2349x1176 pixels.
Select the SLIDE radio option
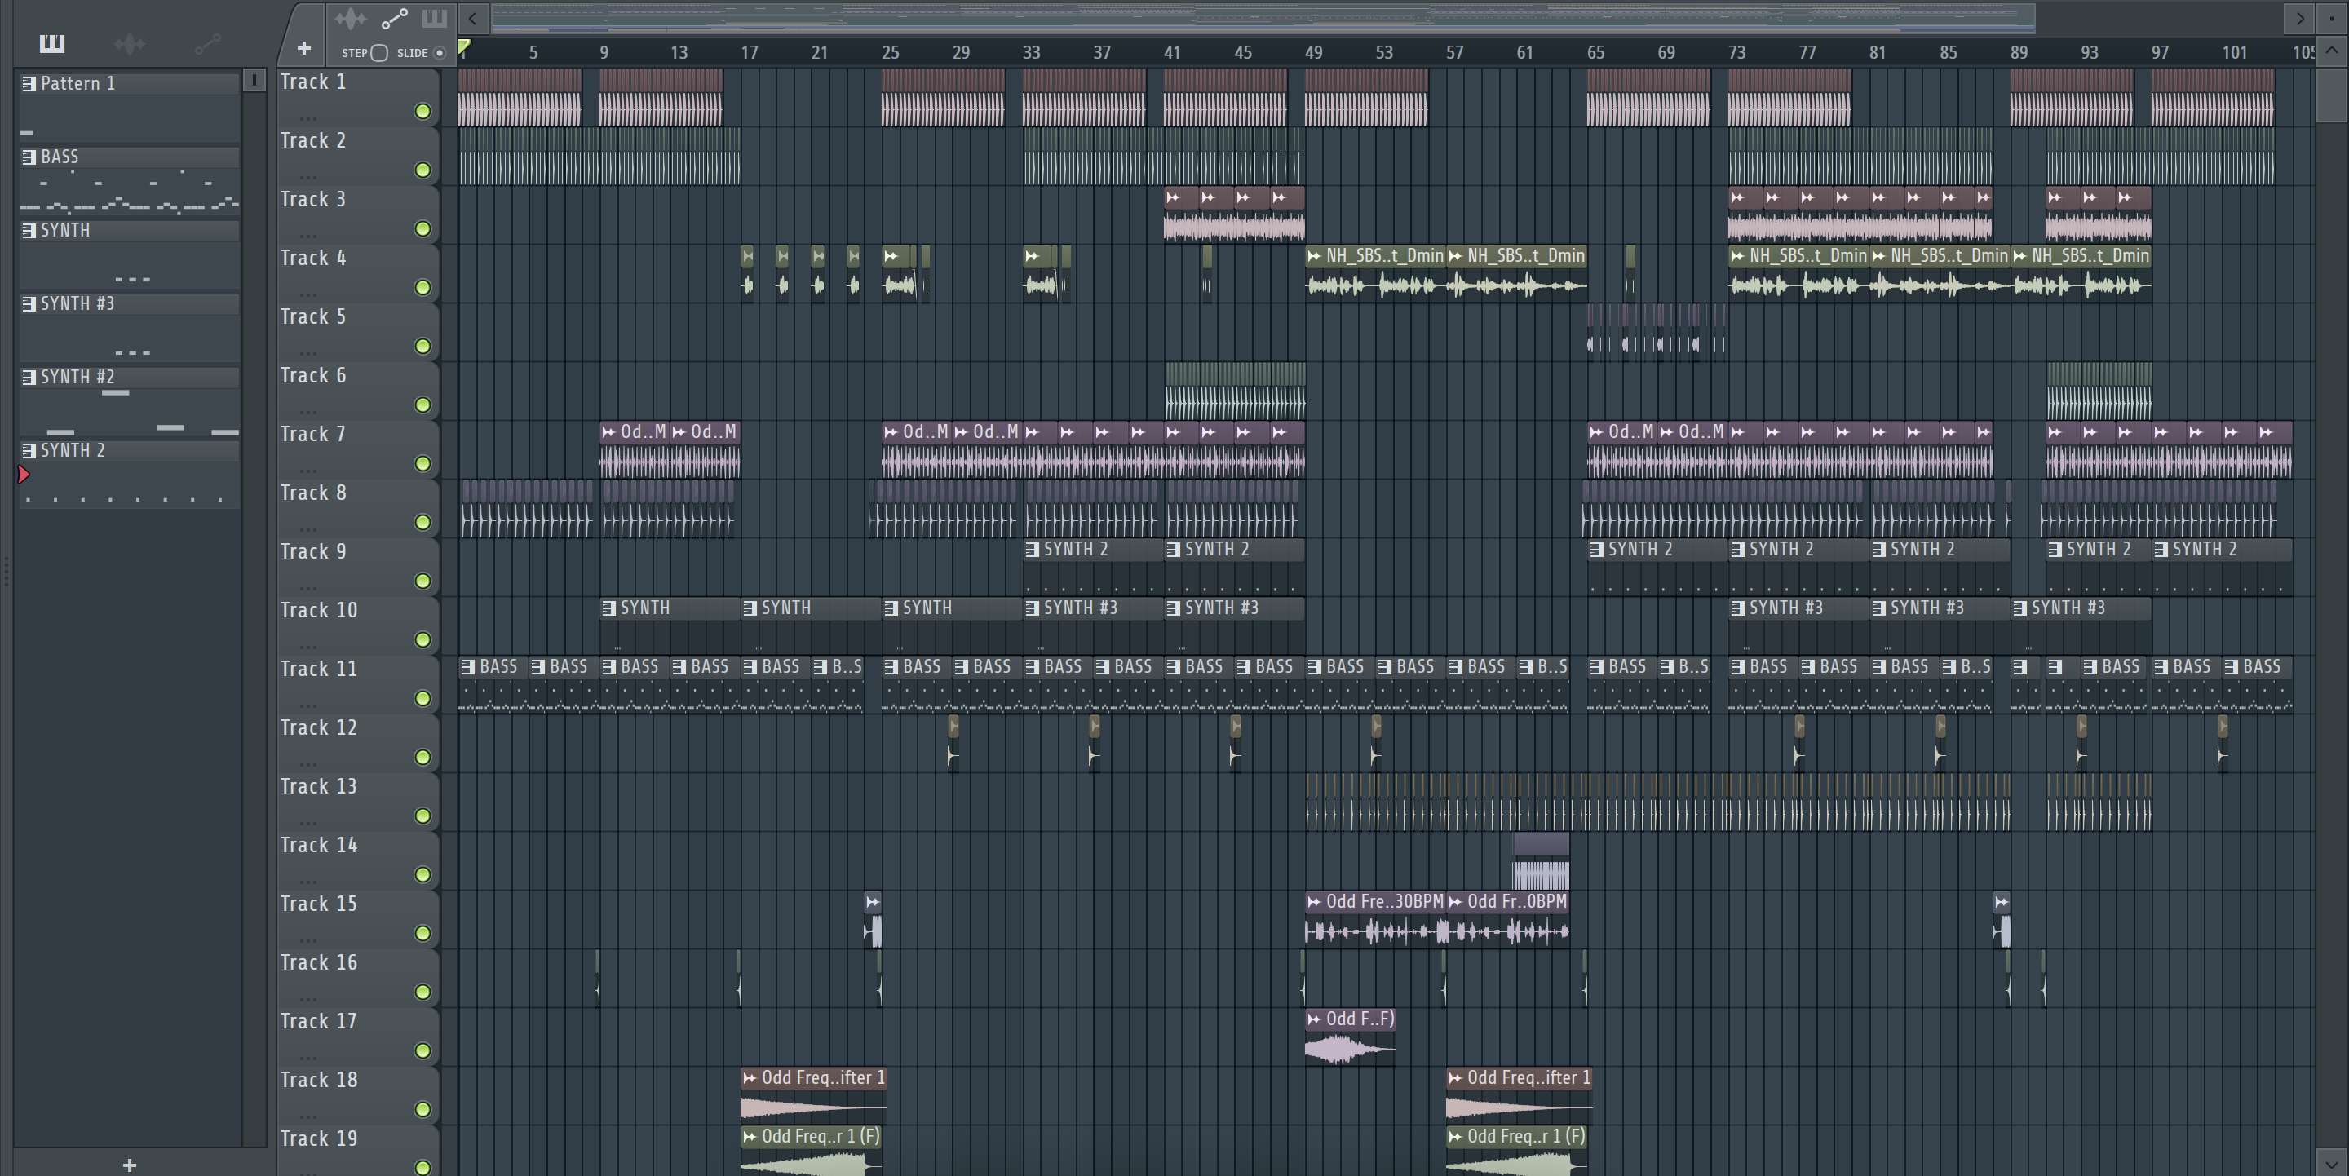coord(440,53)
